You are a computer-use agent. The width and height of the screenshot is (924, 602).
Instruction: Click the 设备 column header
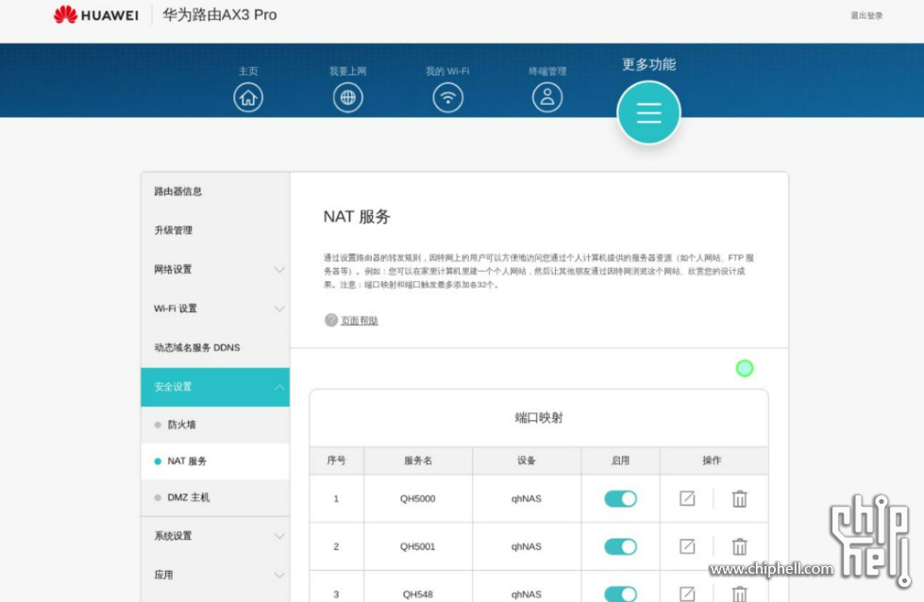click(527, 460)
